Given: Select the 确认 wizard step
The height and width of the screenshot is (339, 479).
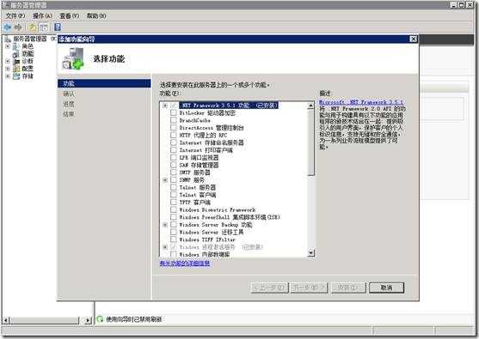Looking at the screenshot, I should pyautogui.click(x=69, y=94).
